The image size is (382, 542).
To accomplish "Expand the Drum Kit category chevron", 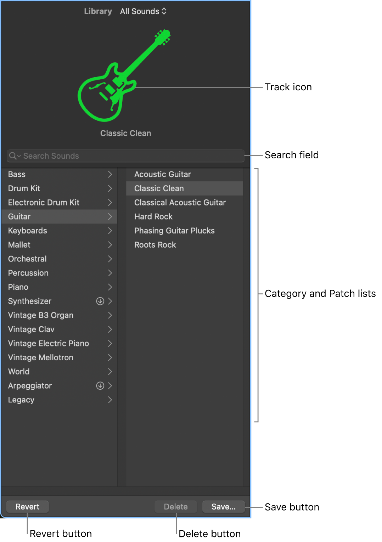I will tap(110, 188).
